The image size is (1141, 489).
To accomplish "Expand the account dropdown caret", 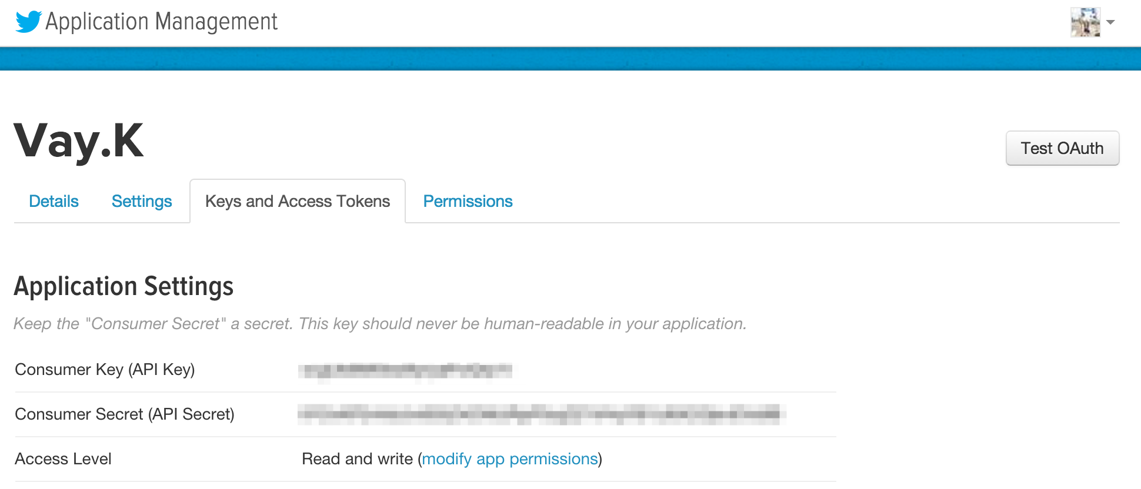I will pos(1110,22).
